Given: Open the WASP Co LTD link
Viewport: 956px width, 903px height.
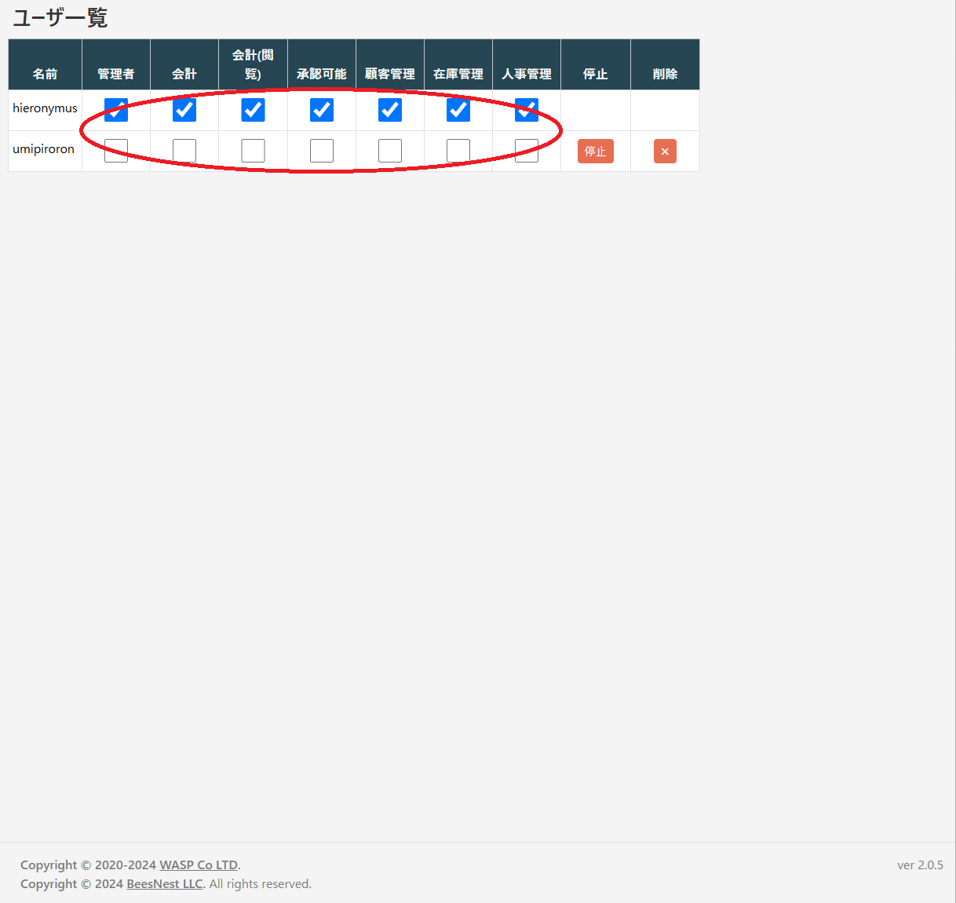Looking at the screenshot, I should click(x=199, y=865).
